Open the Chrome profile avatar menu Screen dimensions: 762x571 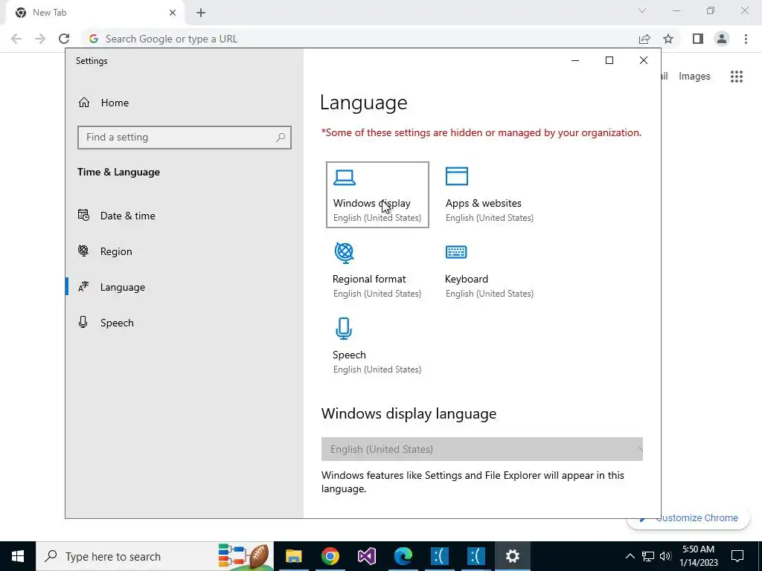coord(722,39)
